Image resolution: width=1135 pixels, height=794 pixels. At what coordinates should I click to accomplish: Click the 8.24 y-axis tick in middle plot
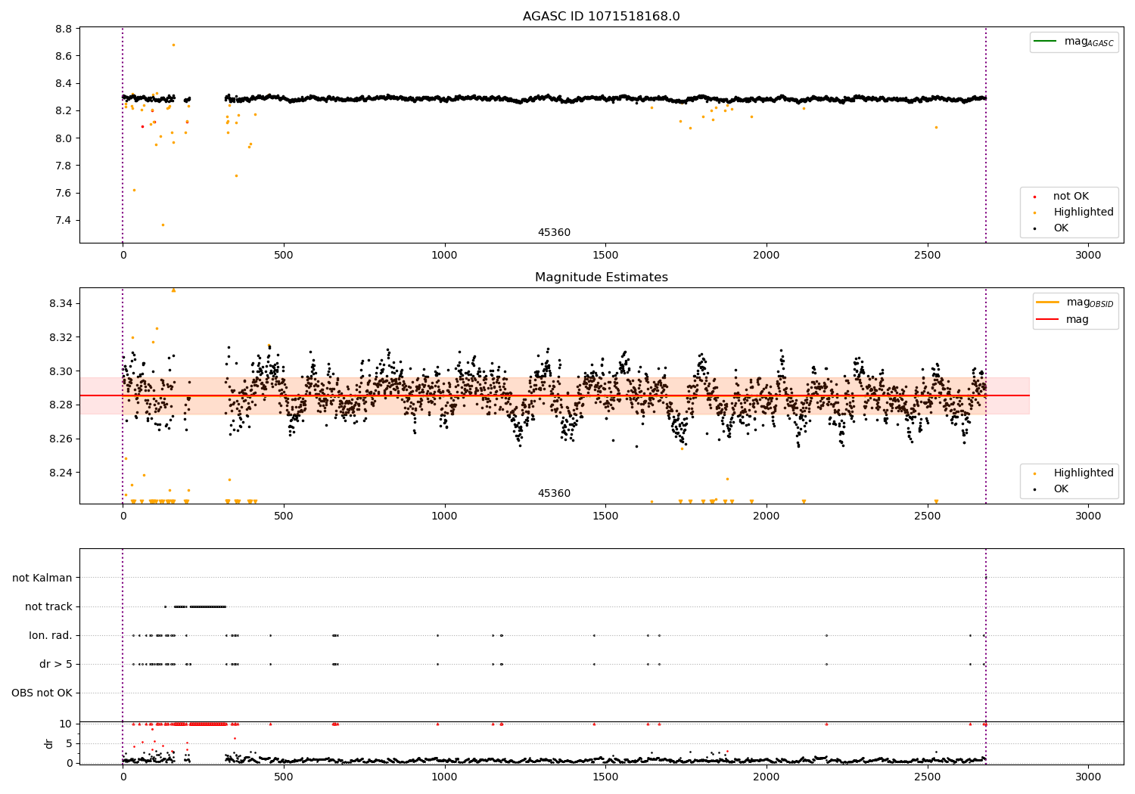click(61, 473)
